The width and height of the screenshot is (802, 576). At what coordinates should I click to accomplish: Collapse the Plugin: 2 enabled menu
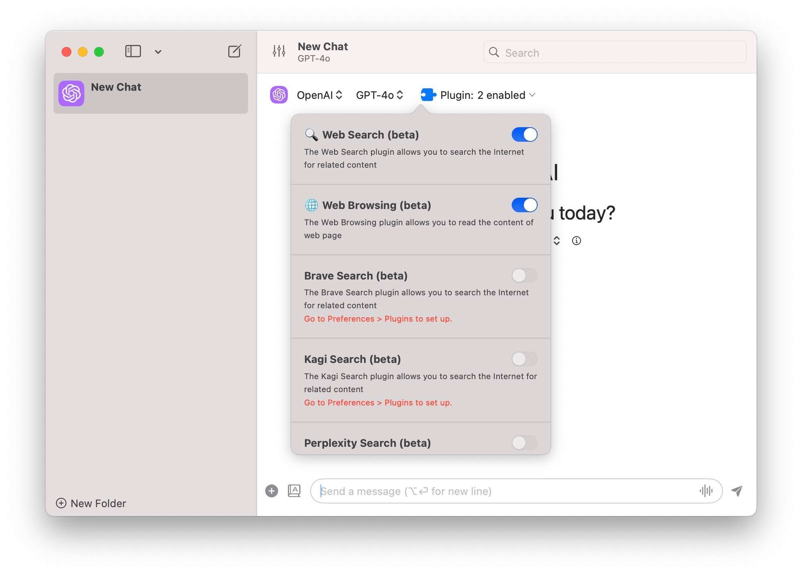click(488, 95)
